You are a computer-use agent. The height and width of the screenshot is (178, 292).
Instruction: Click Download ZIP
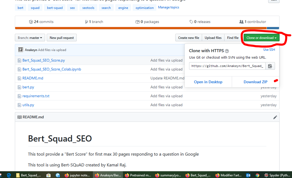pos(255,82)
